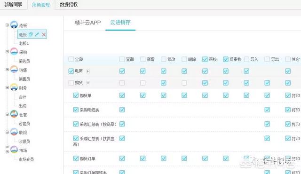Screen dimensions: 301x174
Task: Edit the selected 老板 role with pencil icon
Action: (x=37, y=34)
